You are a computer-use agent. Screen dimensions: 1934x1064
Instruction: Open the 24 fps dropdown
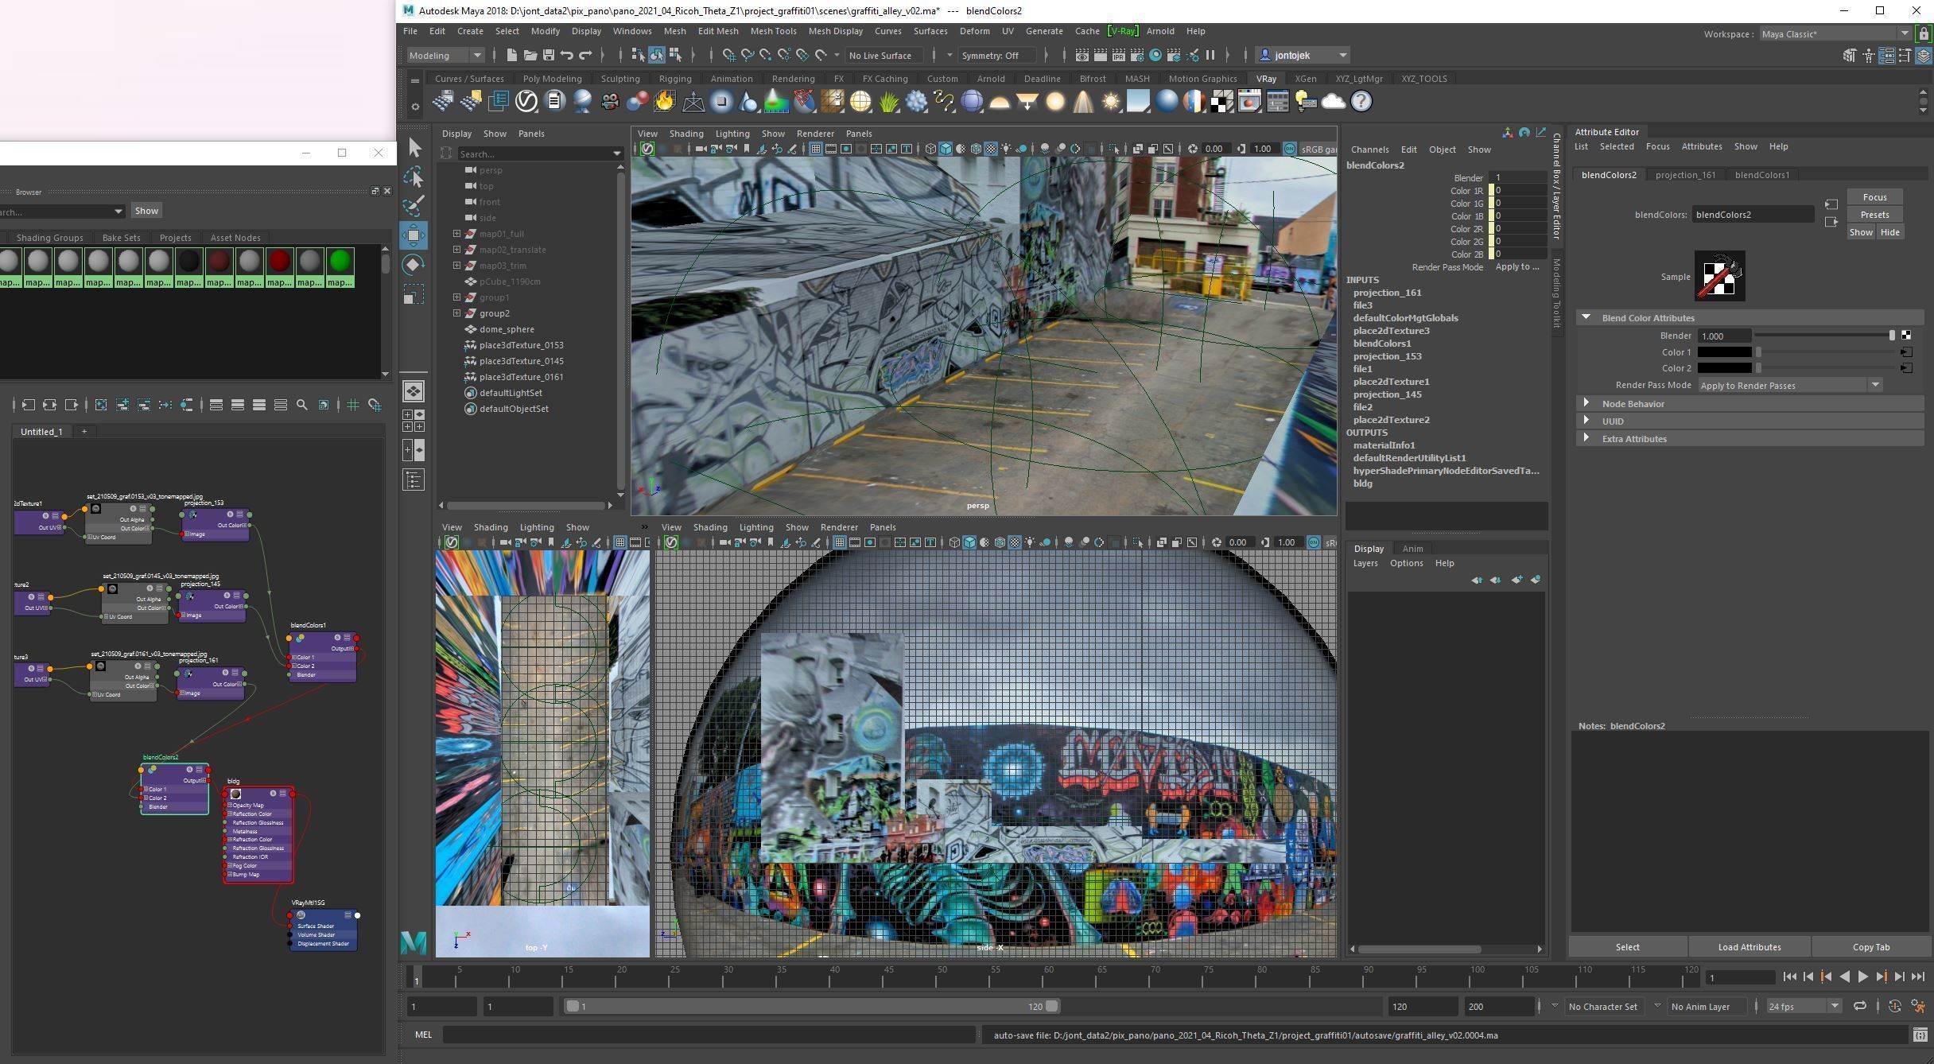tap(1803, 1007)
